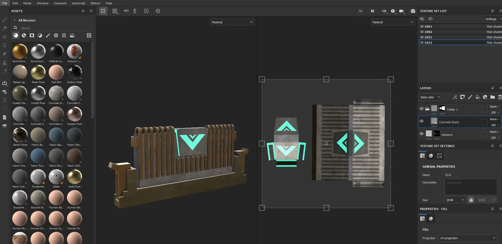Viewport: 502px width, 244px height.
Task: Add effect with magic wand icon in Layers
Action: click(x=455, y=97)
